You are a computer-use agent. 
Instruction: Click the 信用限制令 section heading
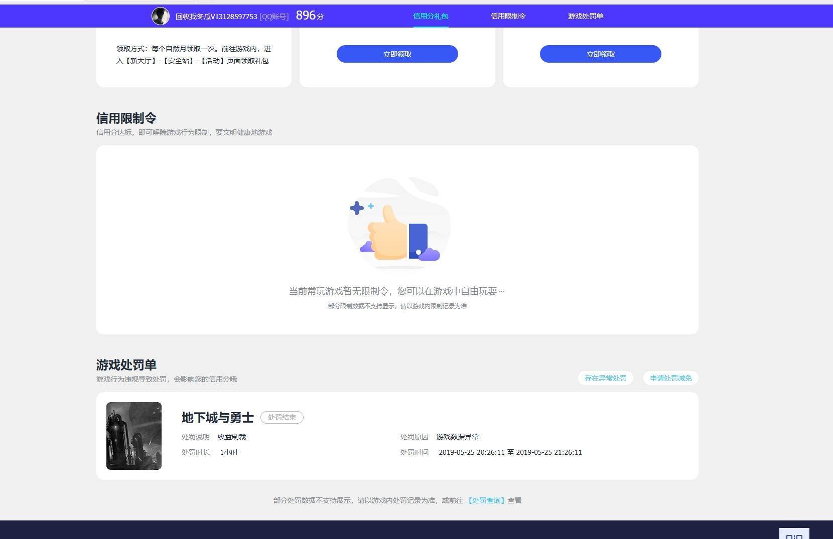point(126,118)
